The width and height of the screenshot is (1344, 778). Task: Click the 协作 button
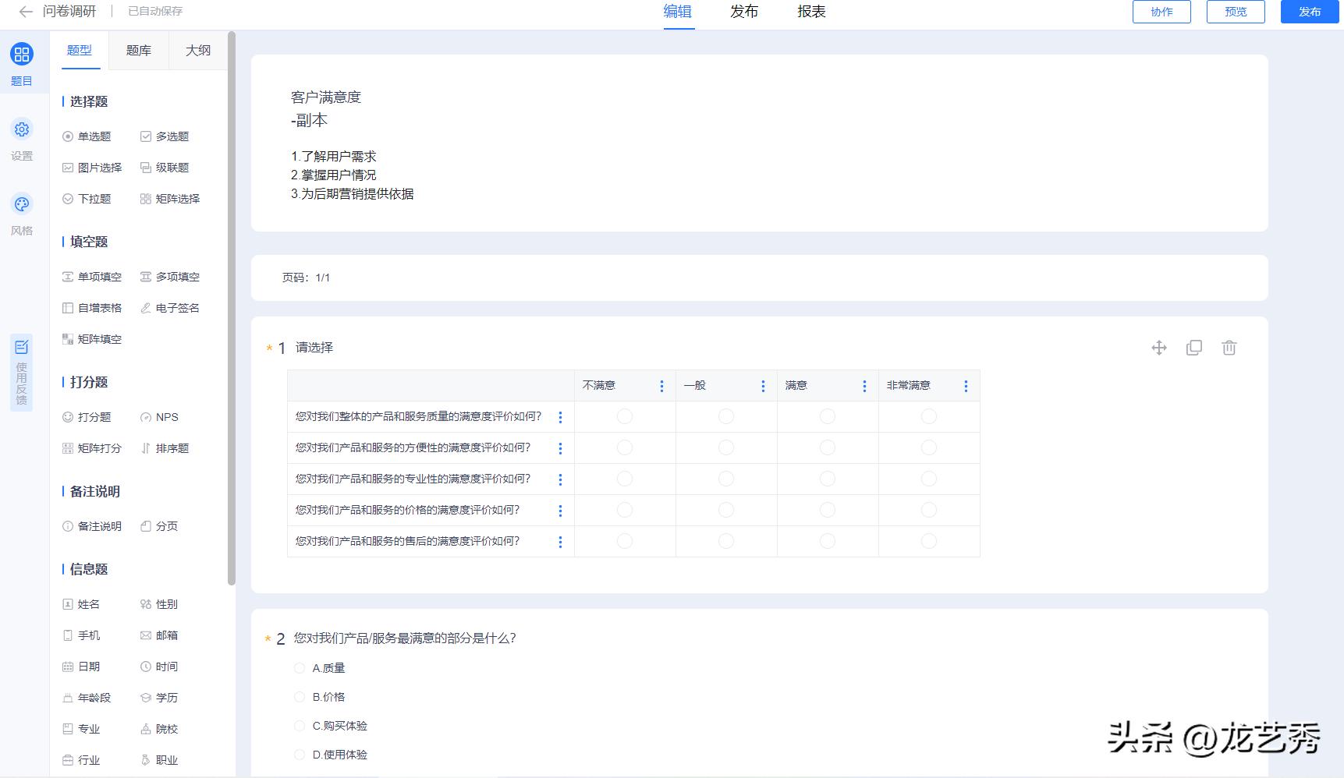coord(1161,12)
